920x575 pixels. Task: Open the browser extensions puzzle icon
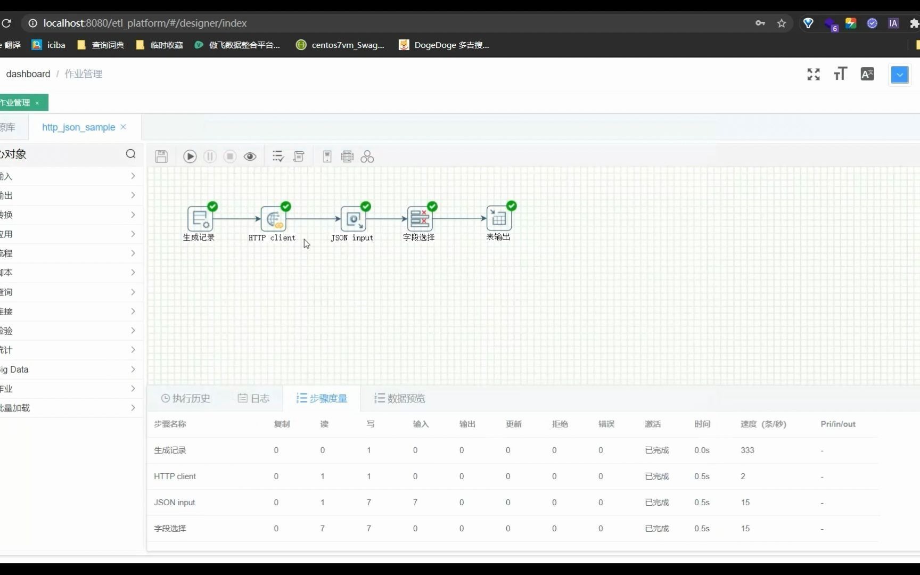[x=915, y=23]
